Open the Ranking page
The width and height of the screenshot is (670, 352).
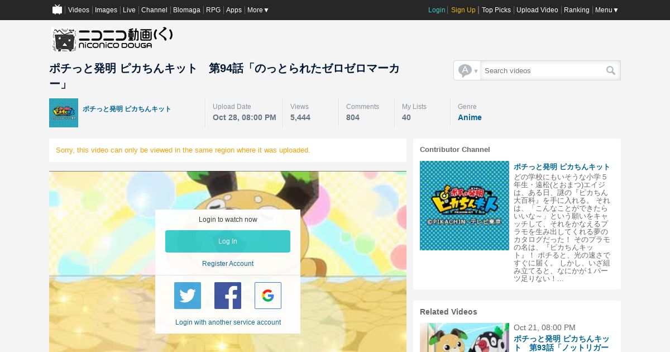click(x=577, y=10)
